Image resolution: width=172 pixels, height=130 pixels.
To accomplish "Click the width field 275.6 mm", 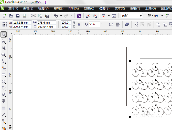I will point(47,23).
